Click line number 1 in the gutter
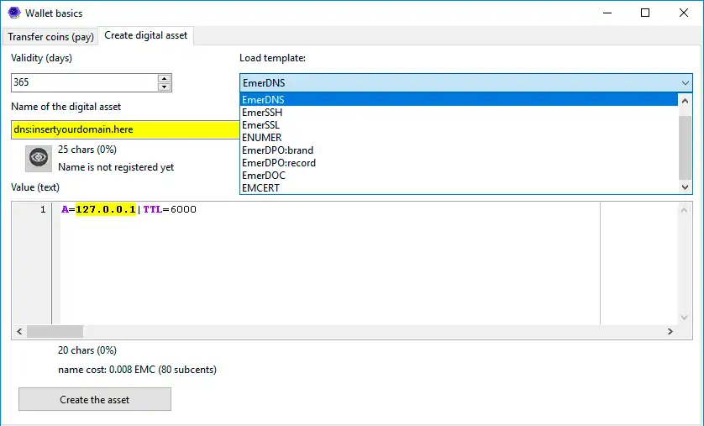 pyautogui.click(x=43, y=209)
